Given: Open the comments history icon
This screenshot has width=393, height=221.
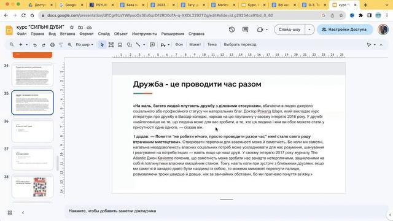Looking at the screenshot, I should point(246,29).
